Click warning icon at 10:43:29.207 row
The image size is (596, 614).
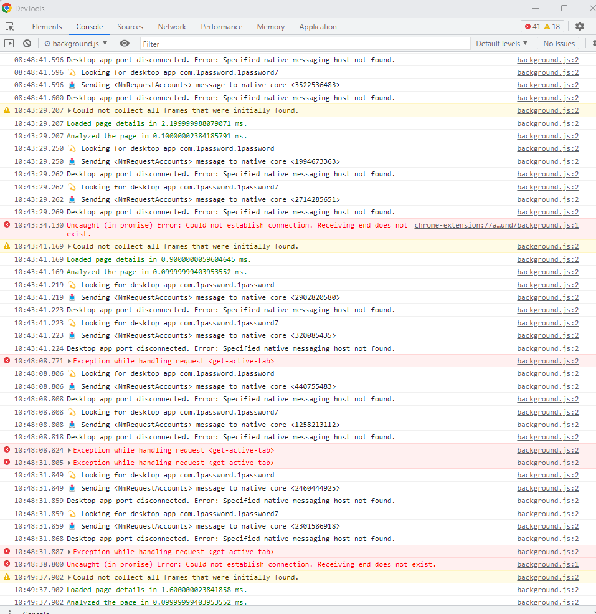[7, 110]
